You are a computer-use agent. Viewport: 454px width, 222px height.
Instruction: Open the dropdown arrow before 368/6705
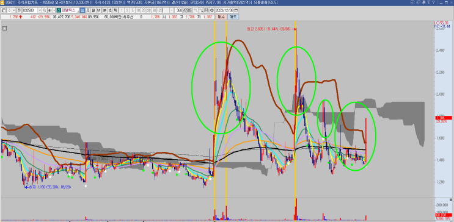tap(172, 10)
